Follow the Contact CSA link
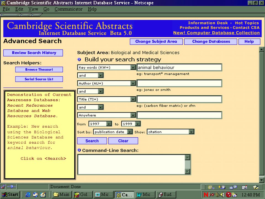This screenshot has width=265, height=199. click(x=246, y=28)
